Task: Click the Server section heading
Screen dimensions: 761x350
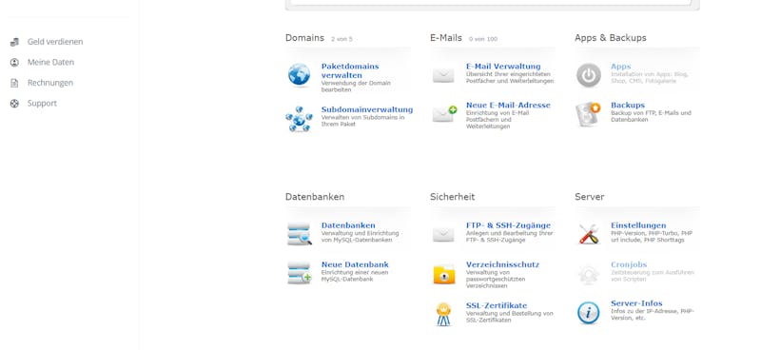Action: click(589, 197)
